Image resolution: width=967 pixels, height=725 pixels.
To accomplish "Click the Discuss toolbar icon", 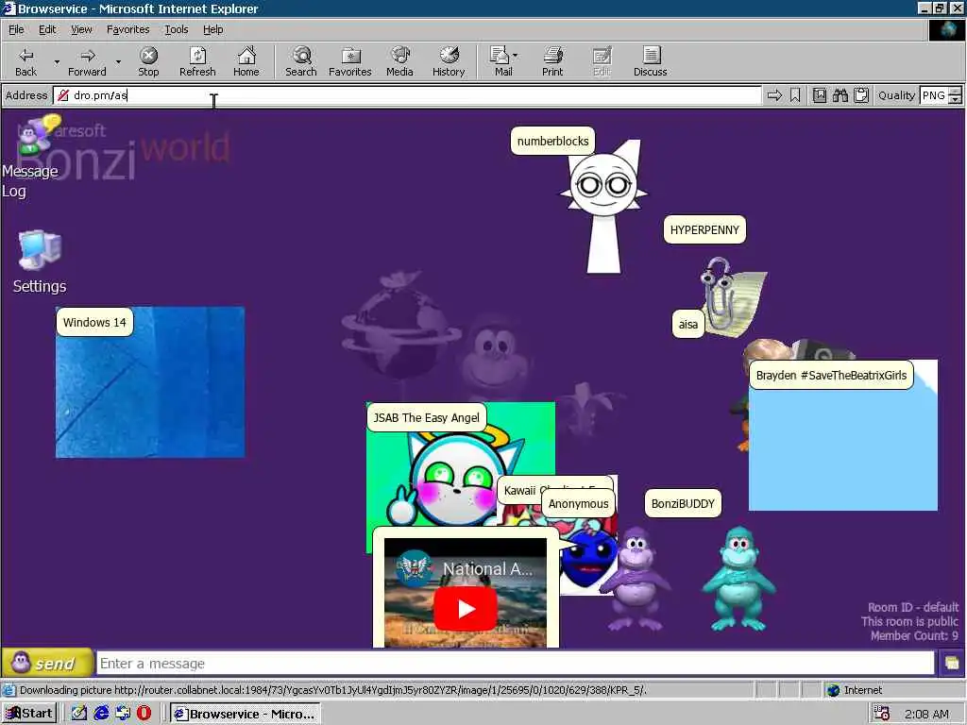I will coord(650,61).
